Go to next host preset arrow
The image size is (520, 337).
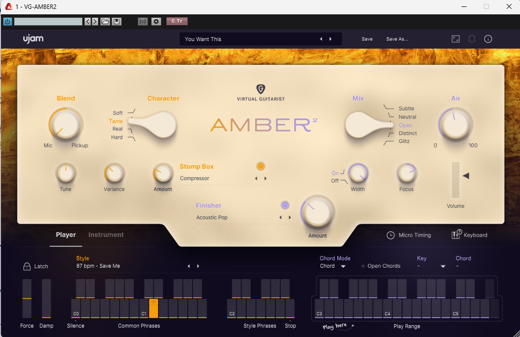(x=95, y=22)
